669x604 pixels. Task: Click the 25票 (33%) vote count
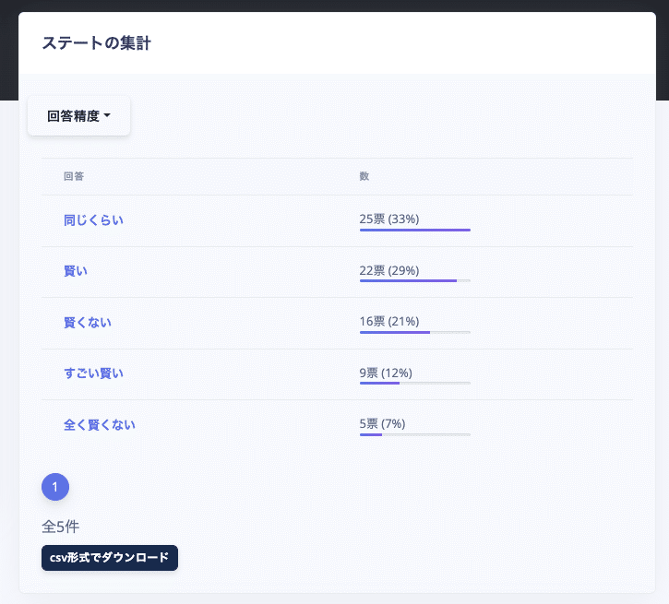(x=389, y=219)
